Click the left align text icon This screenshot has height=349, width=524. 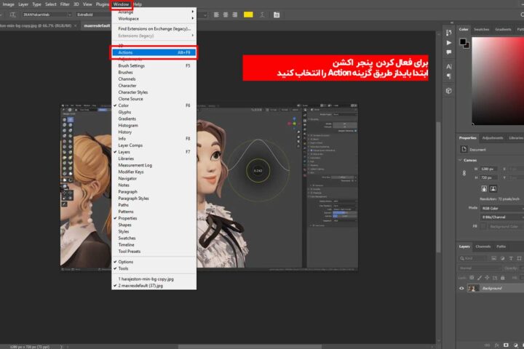tap(216, 15)
